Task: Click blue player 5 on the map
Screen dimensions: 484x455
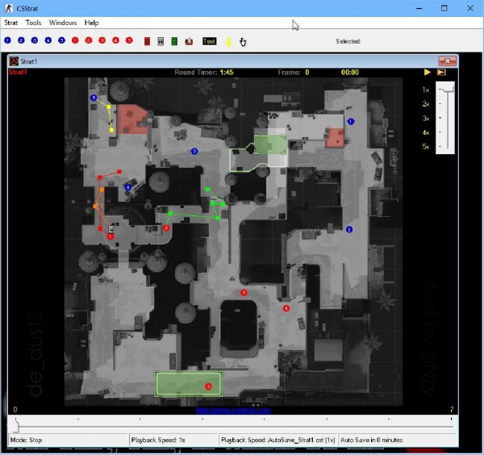Action: [x=94, y=98]
